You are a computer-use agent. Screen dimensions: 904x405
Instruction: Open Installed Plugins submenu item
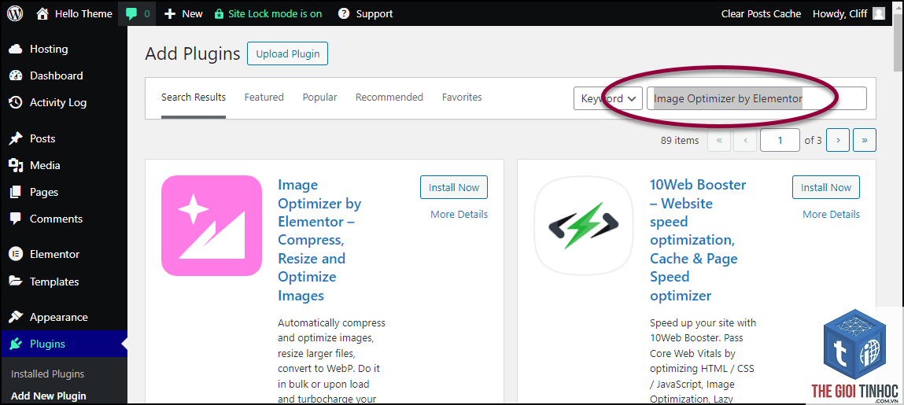(x=48, y=374)
